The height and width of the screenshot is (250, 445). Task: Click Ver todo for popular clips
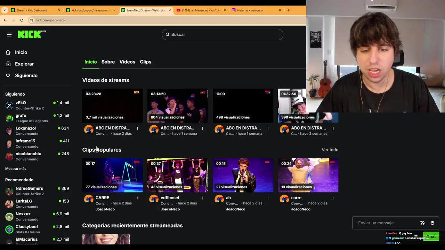coord(330,150)
